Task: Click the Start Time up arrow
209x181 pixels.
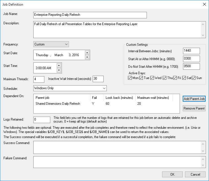Action: coord(59,66)
